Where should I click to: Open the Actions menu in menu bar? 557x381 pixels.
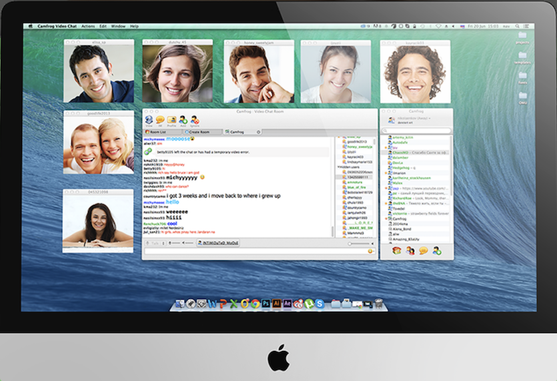[x=88, y=26]
